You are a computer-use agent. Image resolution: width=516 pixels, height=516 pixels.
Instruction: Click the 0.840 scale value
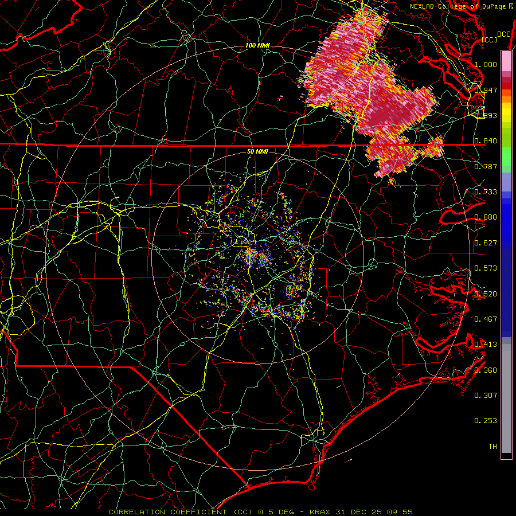coord(486,141)
